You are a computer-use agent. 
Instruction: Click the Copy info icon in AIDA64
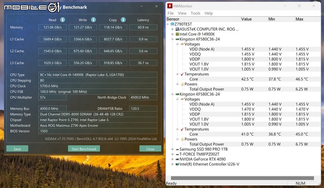pos(123,20)
